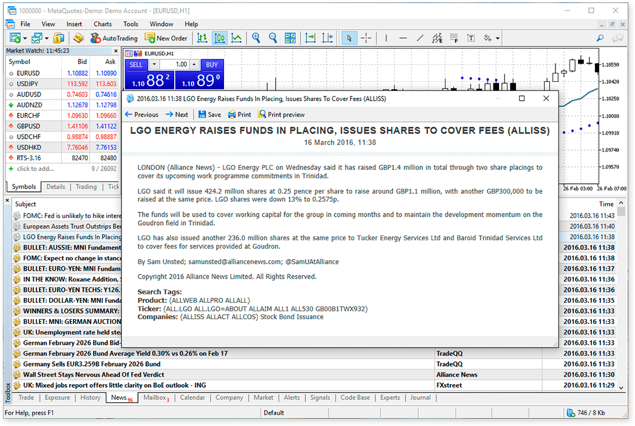Switch chart to bar chart mode
The image size is (635, 426).
pos(202,38)
